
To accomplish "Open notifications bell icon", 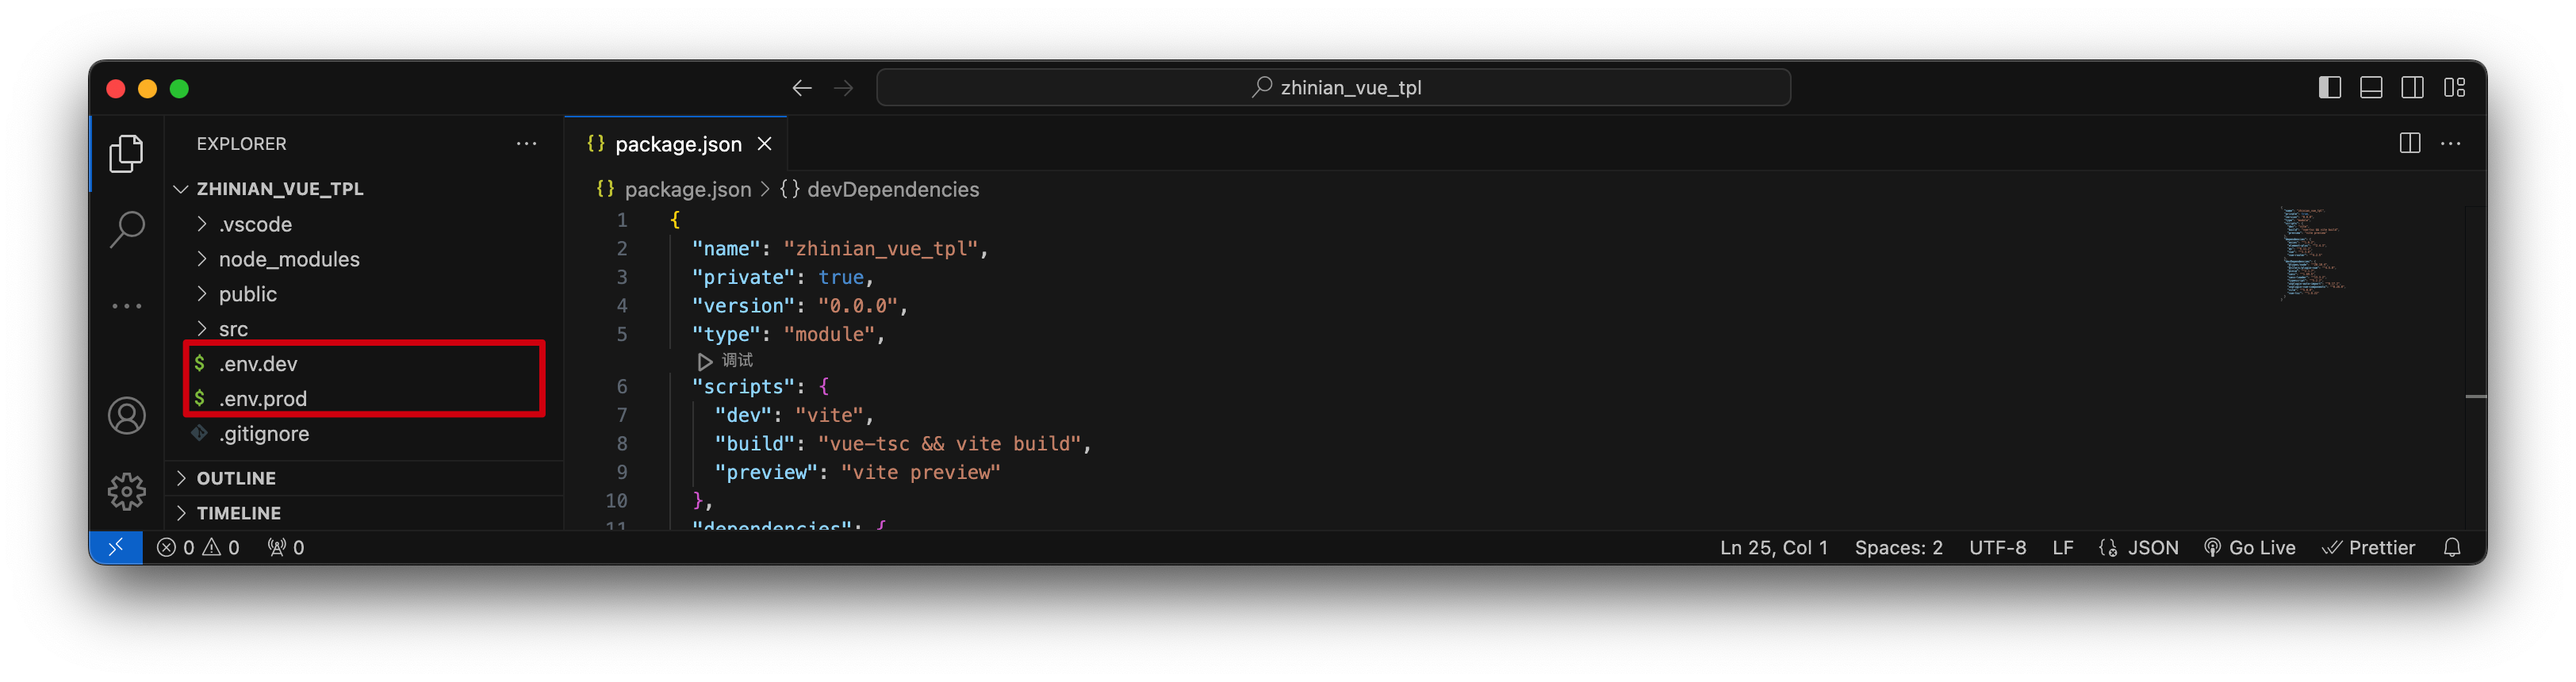I will (x=2451, y=547).
